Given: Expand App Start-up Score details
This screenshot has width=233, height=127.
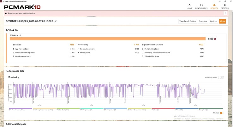Looking at the screenshot, I should click(14, 49).
